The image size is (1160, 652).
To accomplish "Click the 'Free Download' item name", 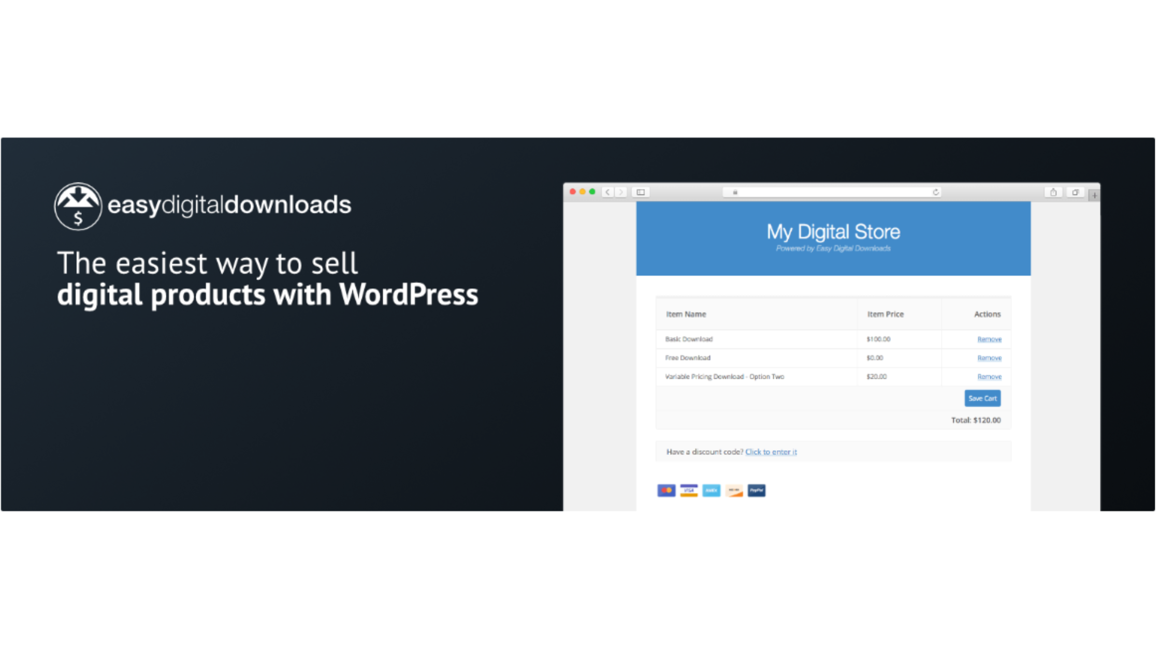I will coord(688,358).
